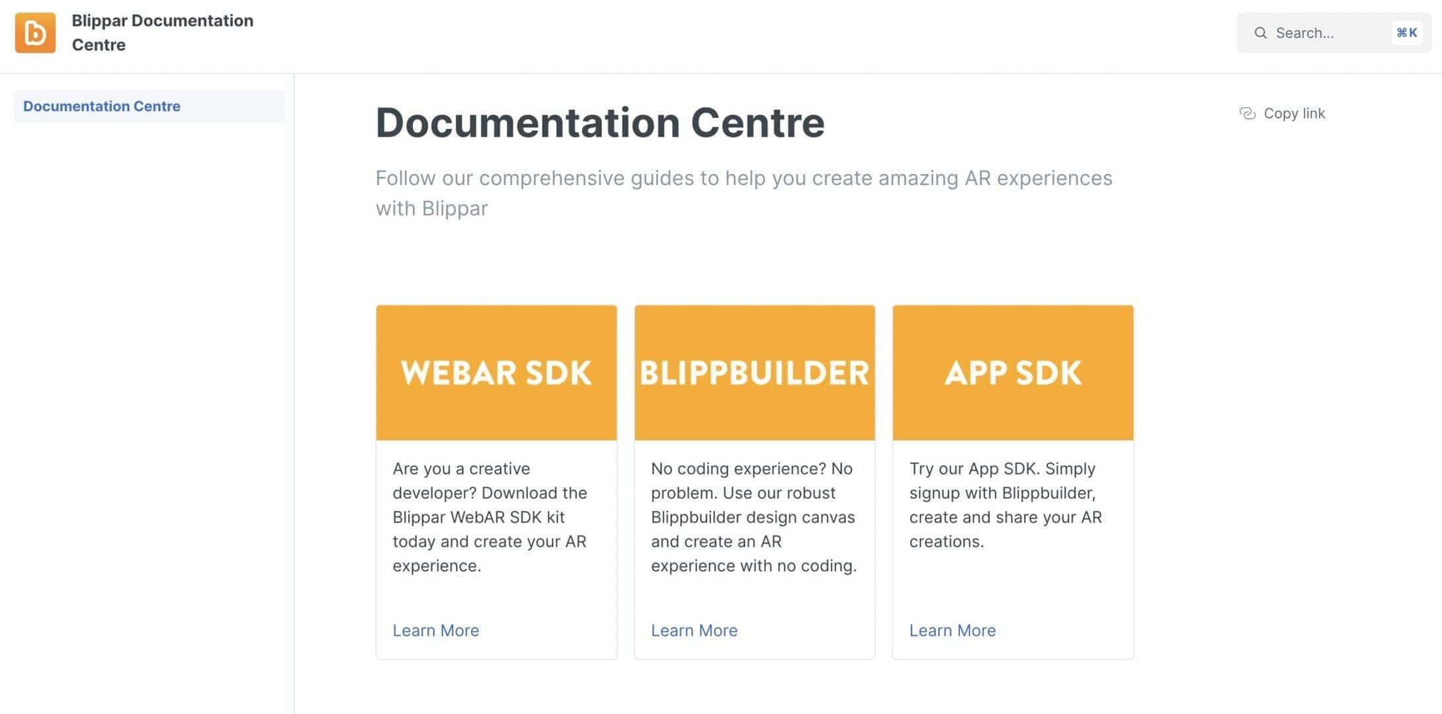This screenshot has height=714, width=1442.
Task: Click the App SDK card description text
Action: pyautogui.click(x=1005, y=505)
